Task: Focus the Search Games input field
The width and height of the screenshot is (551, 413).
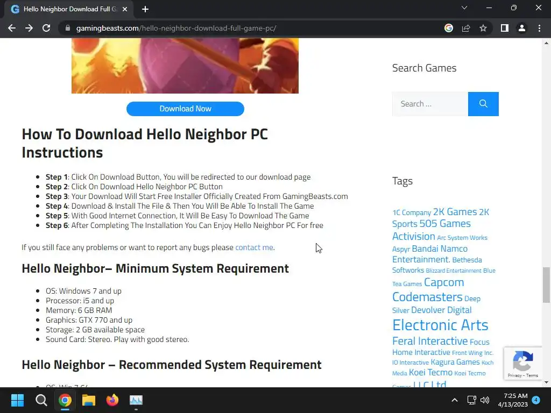Action: tap(430, 104)
